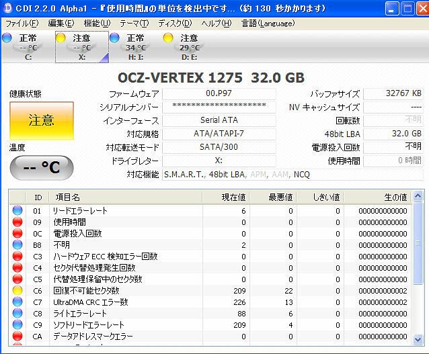Select the H: I: drive tab
The width and height of the screenshot is (429, 354).
click(x=136, y=47)
